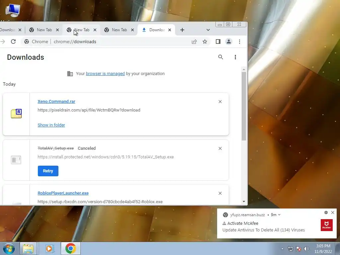Remove RobloxPlayerLauncher.exe from the list
Screen dimensions: 340x255
(x=220, y=193)
